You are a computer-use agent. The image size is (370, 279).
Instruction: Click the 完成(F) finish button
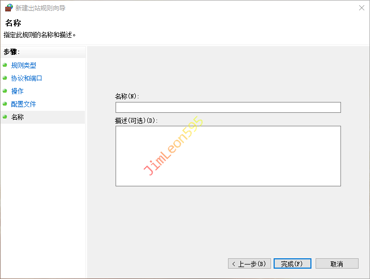[x=292, y=263]
